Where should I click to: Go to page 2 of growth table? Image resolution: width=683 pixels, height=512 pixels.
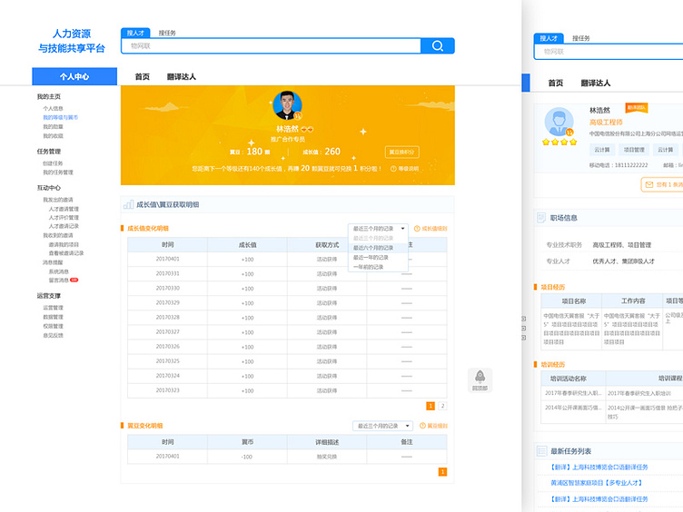coord(442,406)
